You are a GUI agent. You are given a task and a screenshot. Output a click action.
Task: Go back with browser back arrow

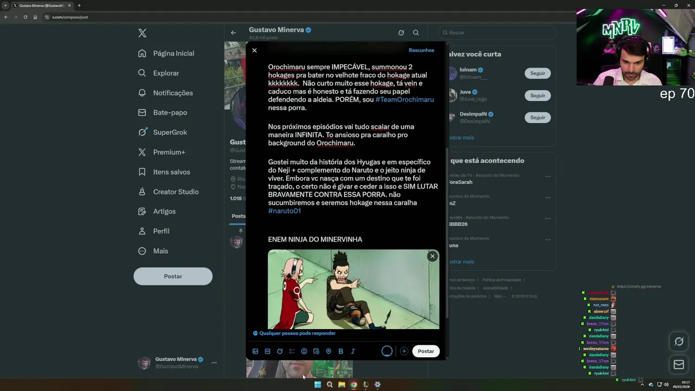click(x=5, y=17)
